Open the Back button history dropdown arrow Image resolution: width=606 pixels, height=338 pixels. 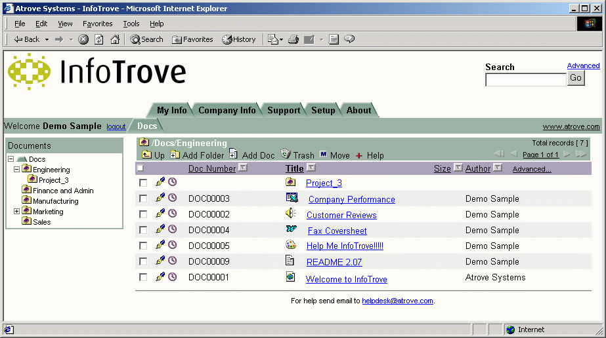47,39
